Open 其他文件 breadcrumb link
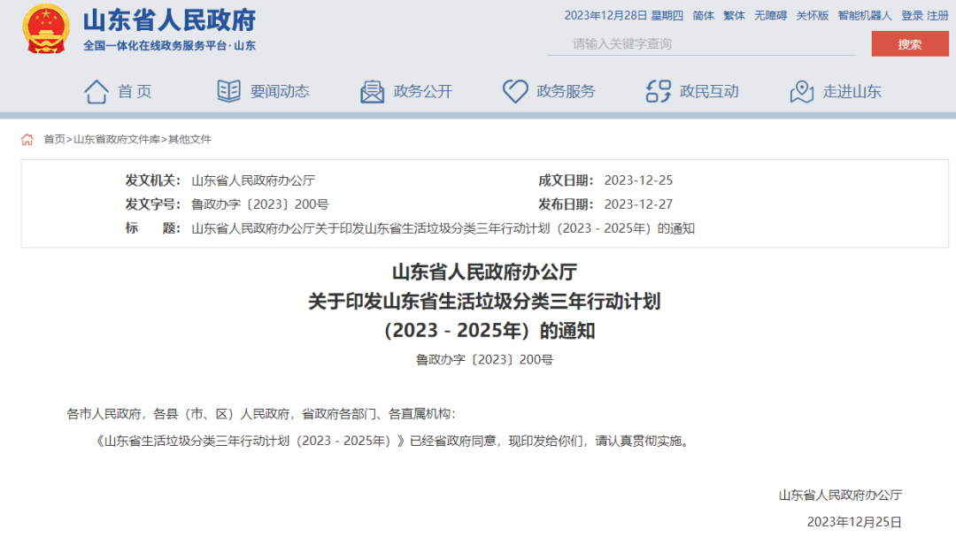 click(x=189, y=140)
